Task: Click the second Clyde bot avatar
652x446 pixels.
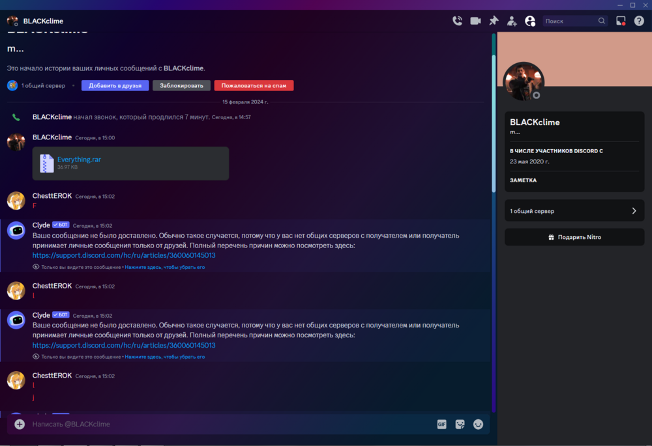Action: click(x=16, y=320)
